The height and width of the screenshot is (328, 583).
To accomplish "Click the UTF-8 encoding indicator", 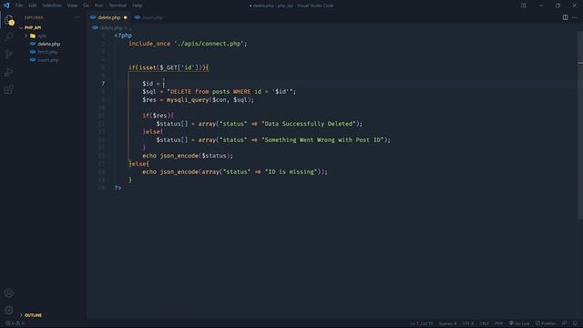I will point(467,323).
